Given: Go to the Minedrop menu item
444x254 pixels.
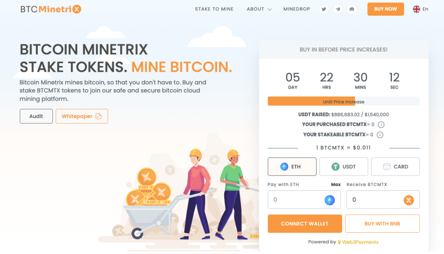Looking at the screenshot, I should click(297, 9).
